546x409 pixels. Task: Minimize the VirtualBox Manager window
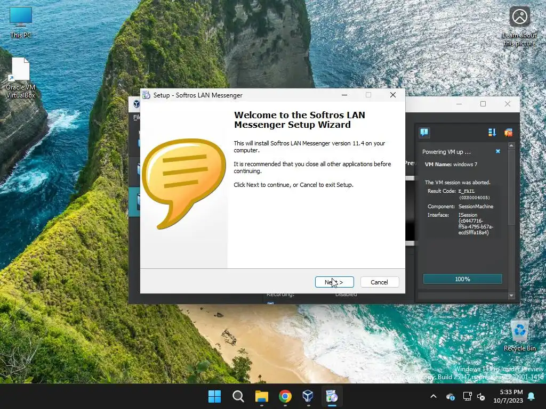[459, 104]
